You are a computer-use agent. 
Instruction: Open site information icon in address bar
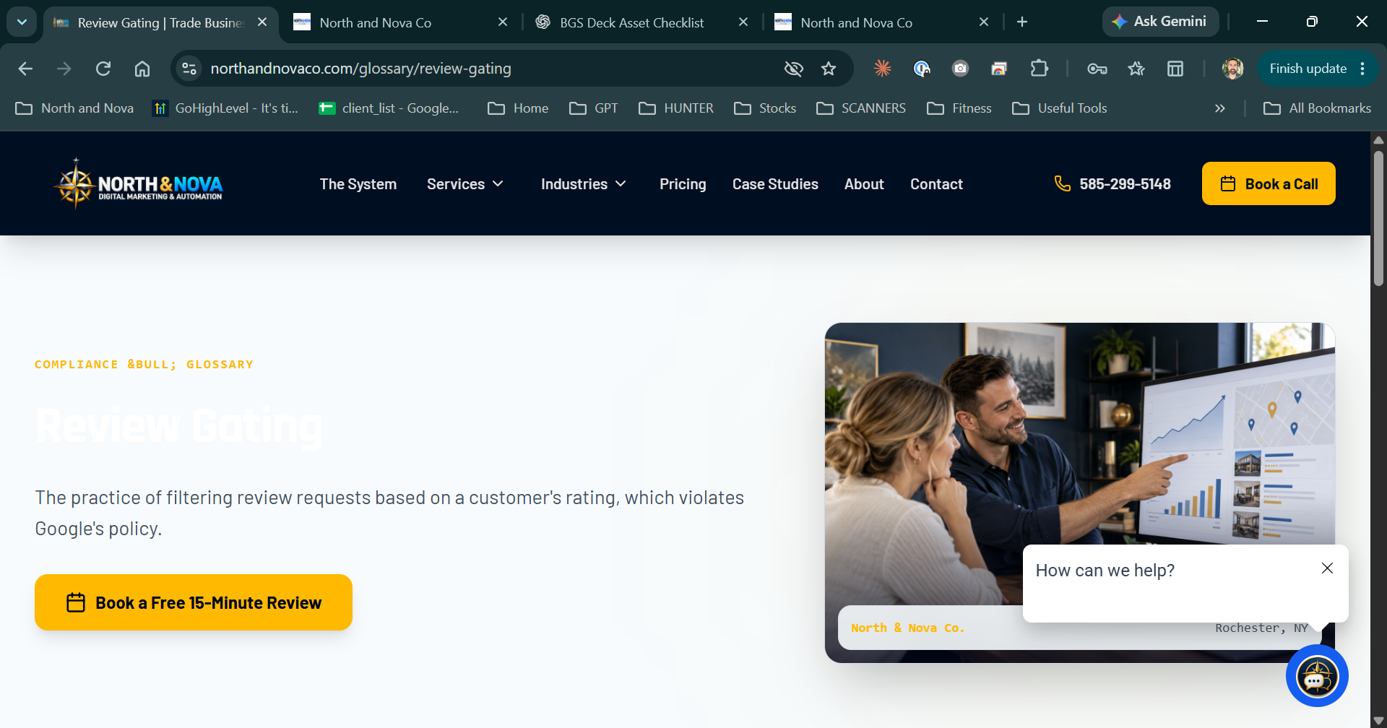pos(189,69)
